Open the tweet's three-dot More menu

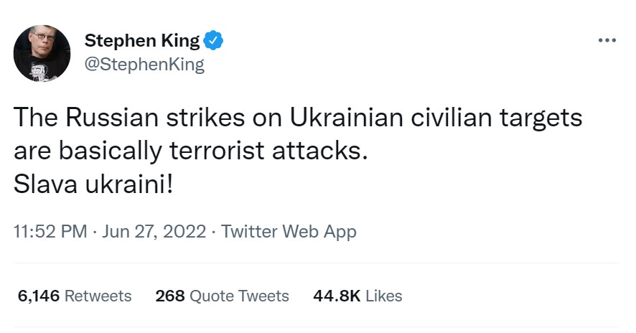click(607, 40)
